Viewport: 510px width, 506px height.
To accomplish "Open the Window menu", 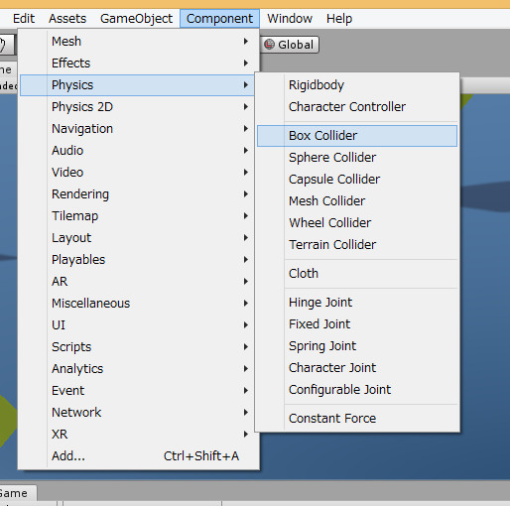I will click(290, 19).
